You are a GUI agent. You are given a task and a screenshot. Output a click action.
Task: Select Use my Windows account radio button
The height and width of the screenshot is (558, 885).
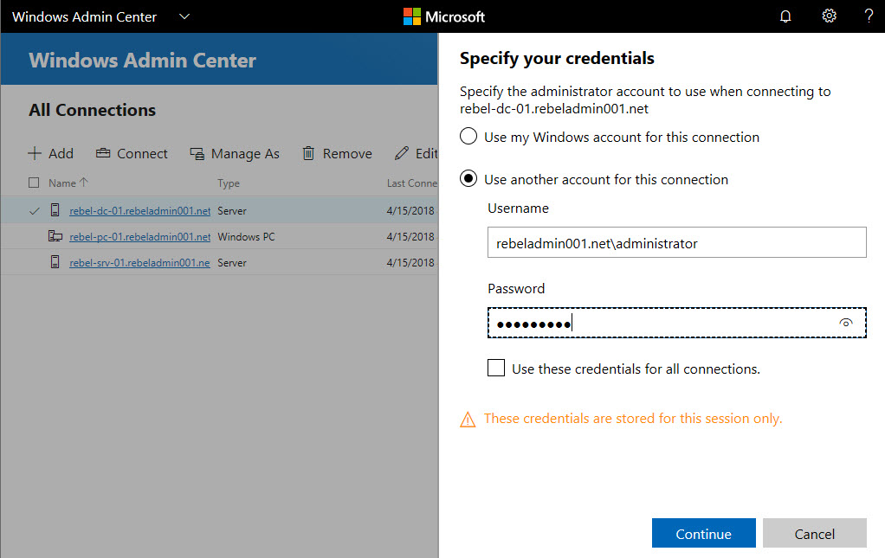pos(468,137)
